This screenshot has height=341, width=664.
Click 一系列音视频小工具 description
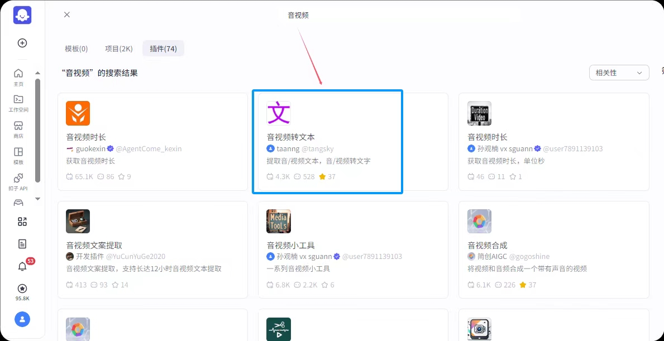click(298, 268)
